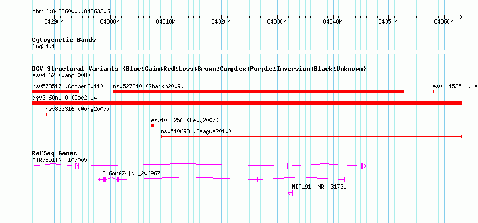
Task: Open the nsv527240 (Shaikh2009) variant label
Action: tap(148, 86)
